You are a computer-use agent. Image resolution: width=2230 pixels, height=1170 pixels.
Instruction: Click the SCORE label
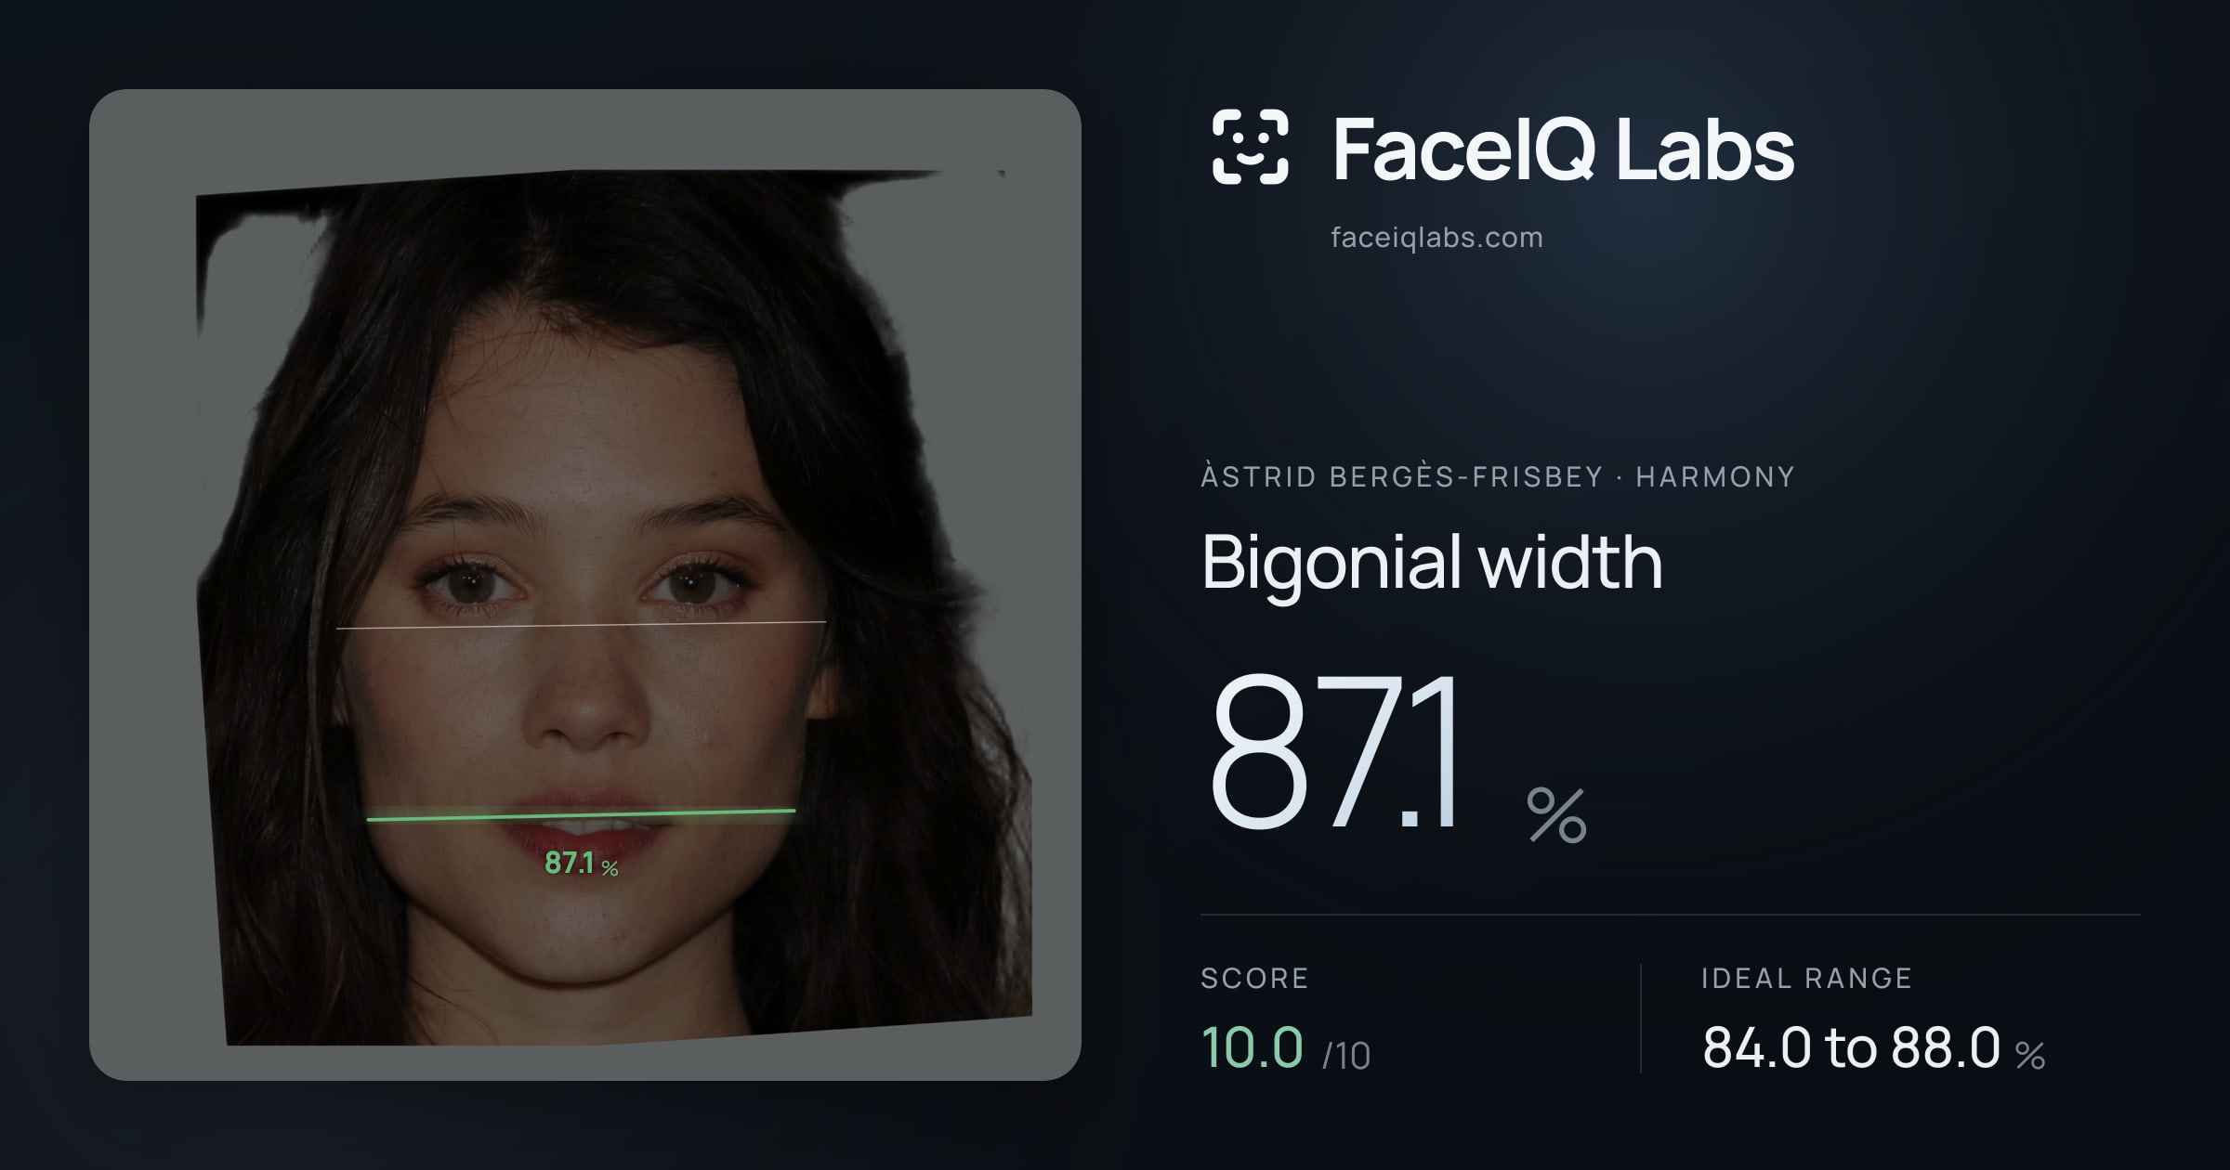point(1254,979)
